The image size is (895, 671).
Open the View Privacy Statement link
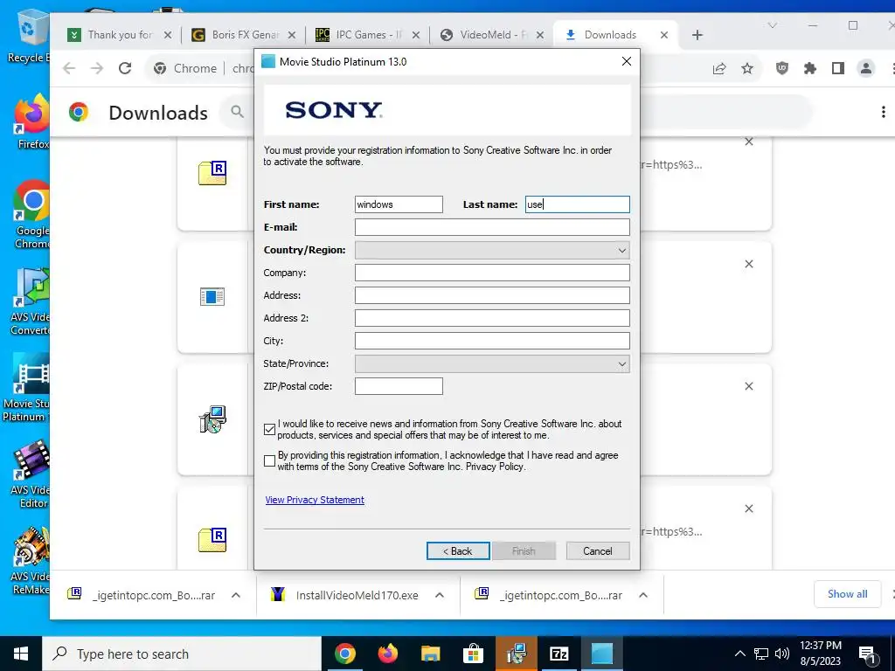[315, 500]
